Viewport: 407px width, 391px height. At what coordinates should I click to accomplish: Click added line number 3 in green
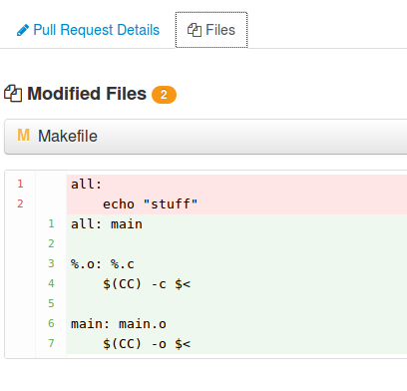coord(51,263)
